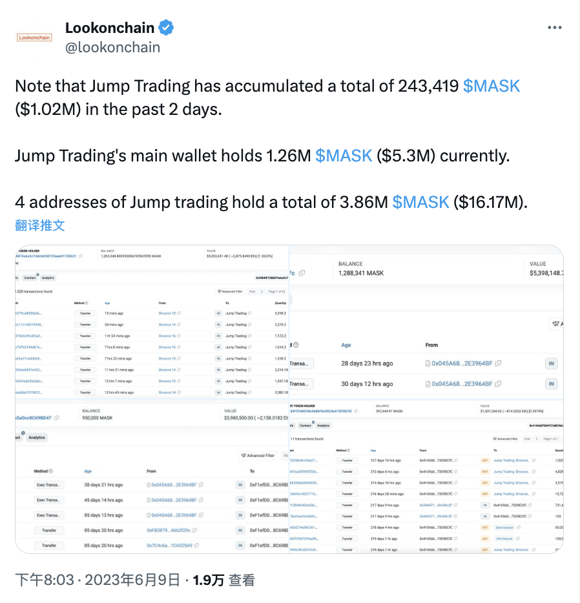Open the tweet's three-dot options menu

click(554, 27)
